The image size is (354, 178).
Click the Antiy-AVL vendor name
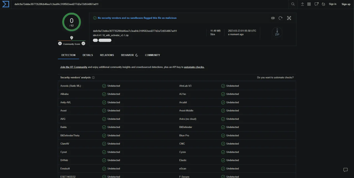(66, 103)
